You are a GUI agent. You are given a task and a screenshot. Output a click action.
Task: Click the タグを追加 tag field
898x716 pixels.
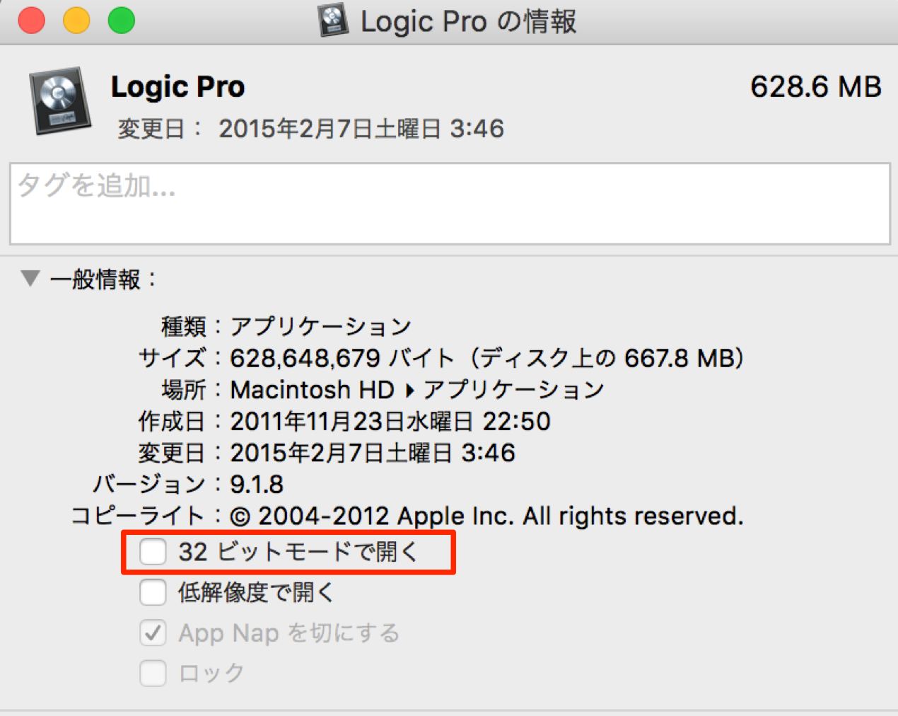coord(450,204)
